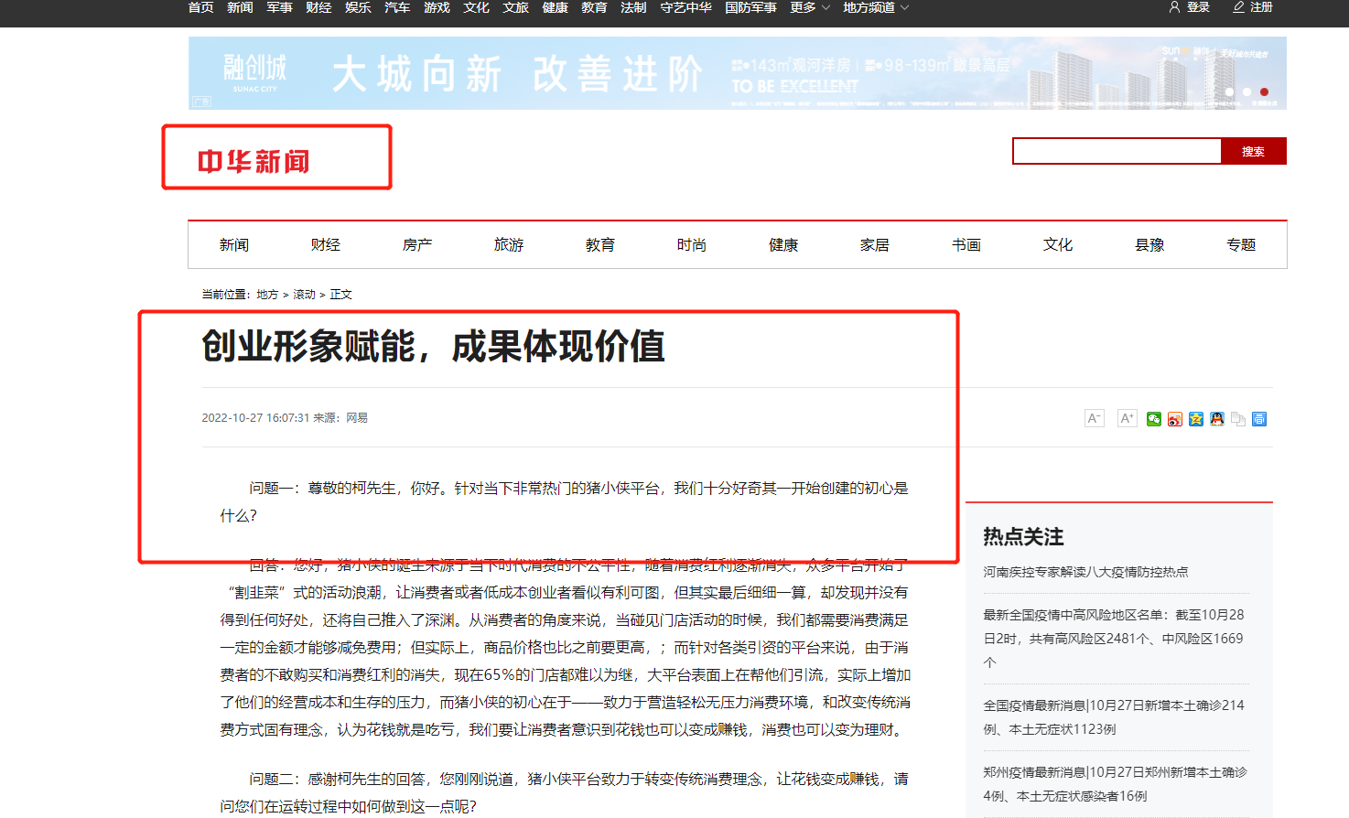Decrease article font size with A- icon
This screenshot has width=1349, height=818.
click(1094, 418)
